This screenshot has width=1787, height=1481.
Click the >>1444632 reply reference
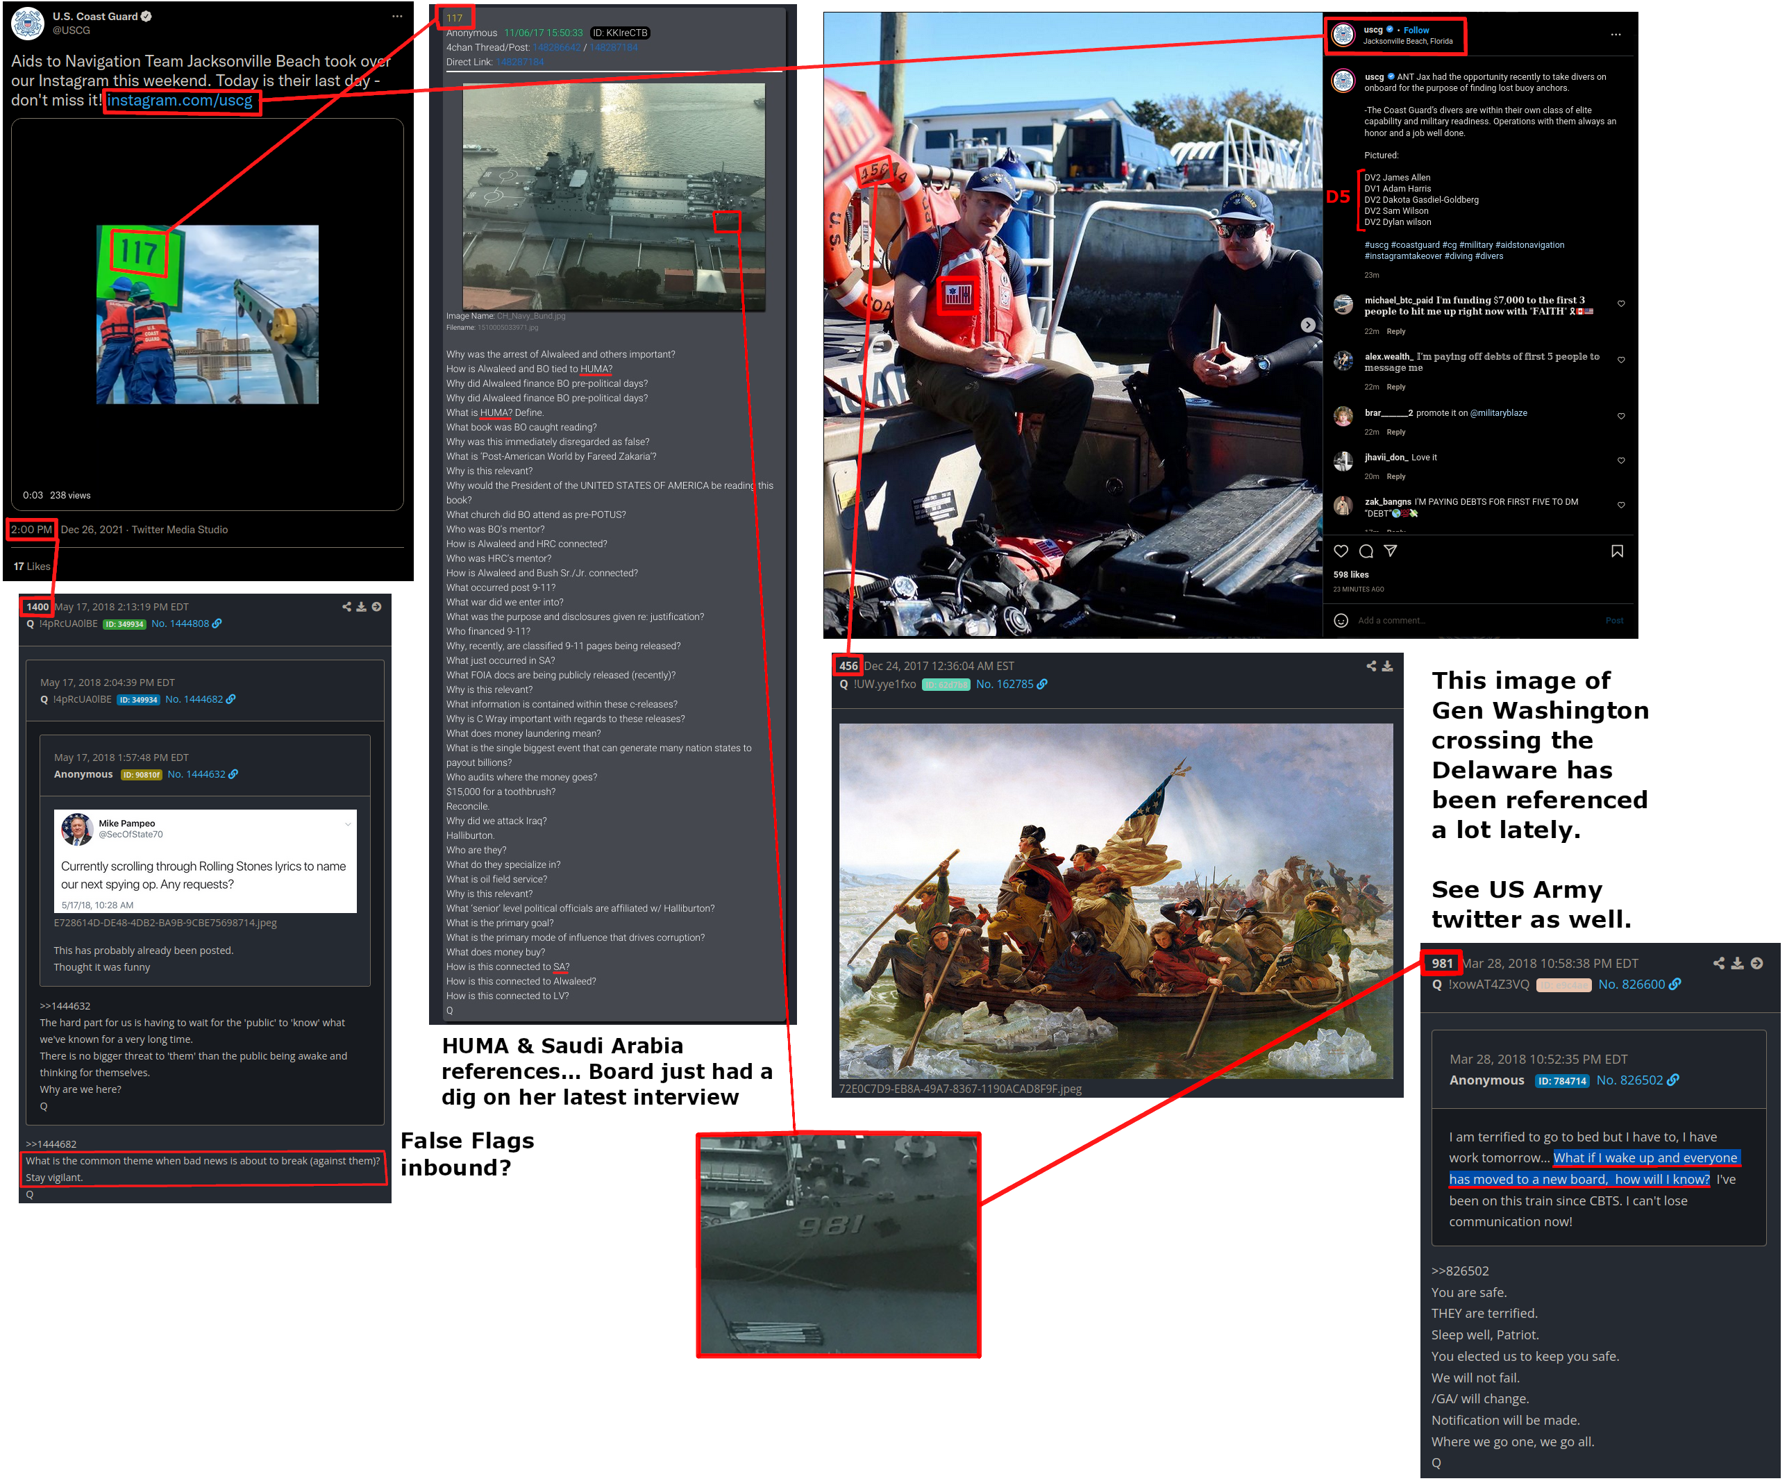65,1006
